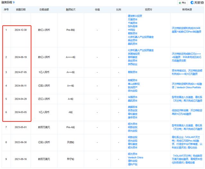Screen dimensions: 205x169
Task: Click the 近亿人民币 amount cell
Action: click(44, 99)
